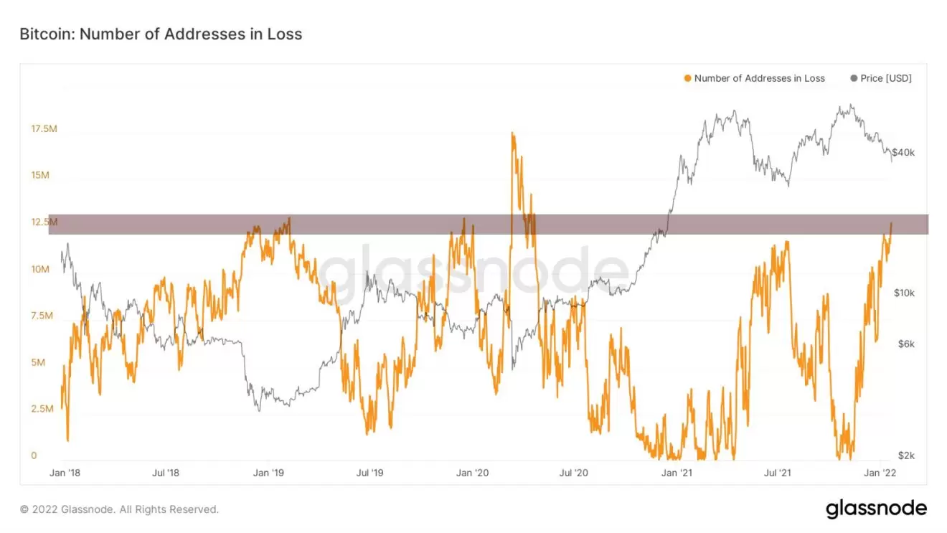Click the 17.5M left axis label
947x533 pixels.
point(44,129)
